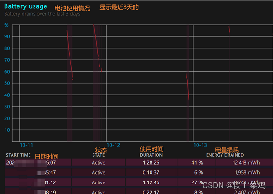This screenshot has height=194, width=273.
Task: Click the "0:10:37" duration cell
Action: click(151, 172)
